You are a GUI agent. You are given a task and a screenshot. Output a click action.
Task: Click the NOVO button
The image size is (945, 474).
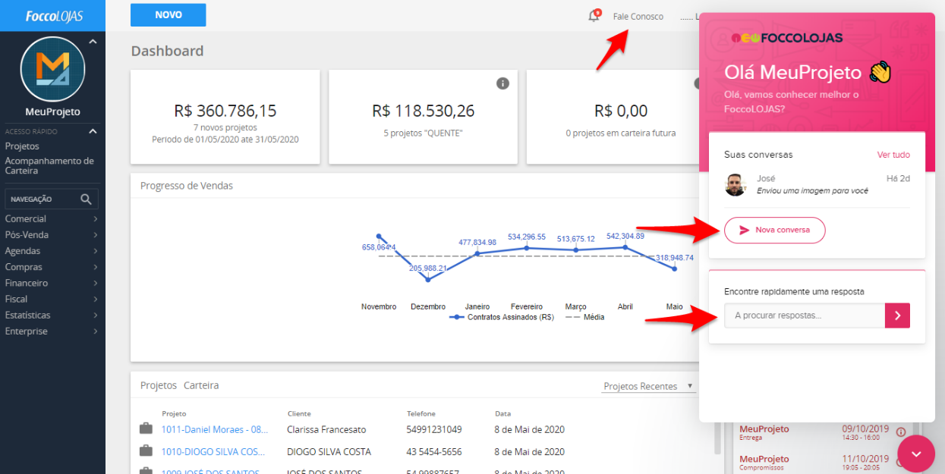coord(168,15)
